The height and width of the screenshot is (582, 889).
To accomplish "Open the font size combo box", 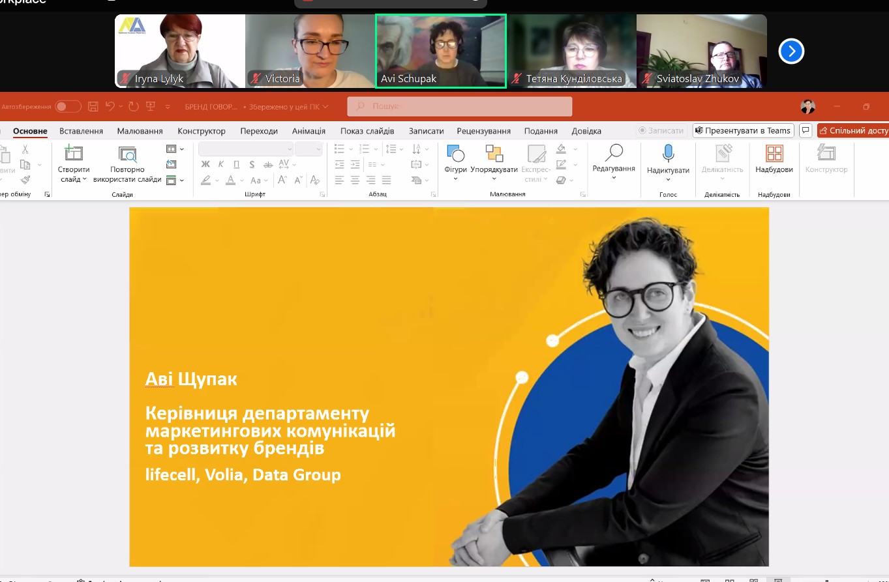I will click(x=309, y=149).
